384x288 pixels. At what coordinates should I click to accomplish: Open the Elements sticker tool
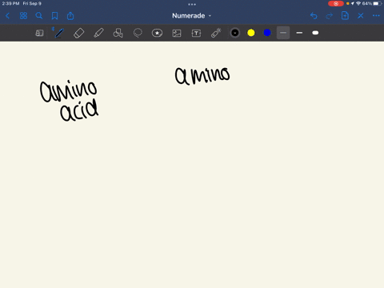tap(157, 33)
